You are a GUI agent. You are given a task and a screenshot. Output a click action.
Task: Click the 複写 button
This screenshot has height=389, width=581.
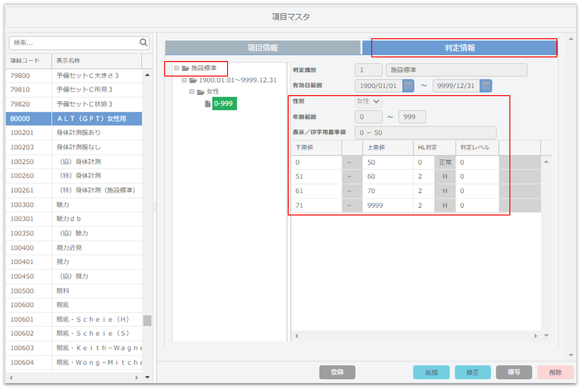pyautogui.click(x=514, y=372)
